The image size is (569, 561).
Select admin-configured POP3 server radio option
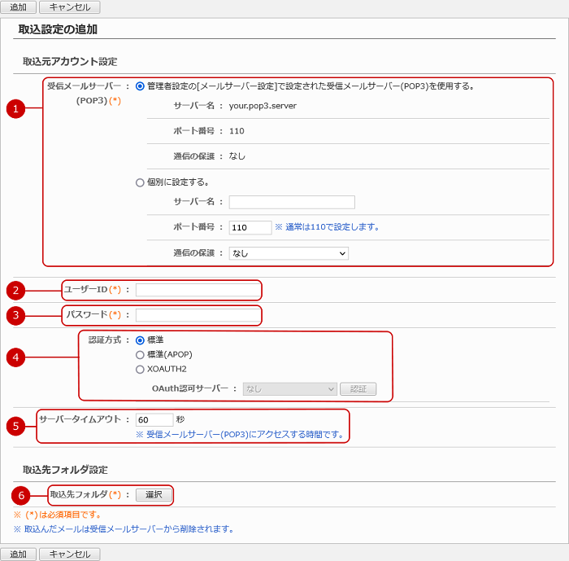pyautogui.click(x=141, y=85)
